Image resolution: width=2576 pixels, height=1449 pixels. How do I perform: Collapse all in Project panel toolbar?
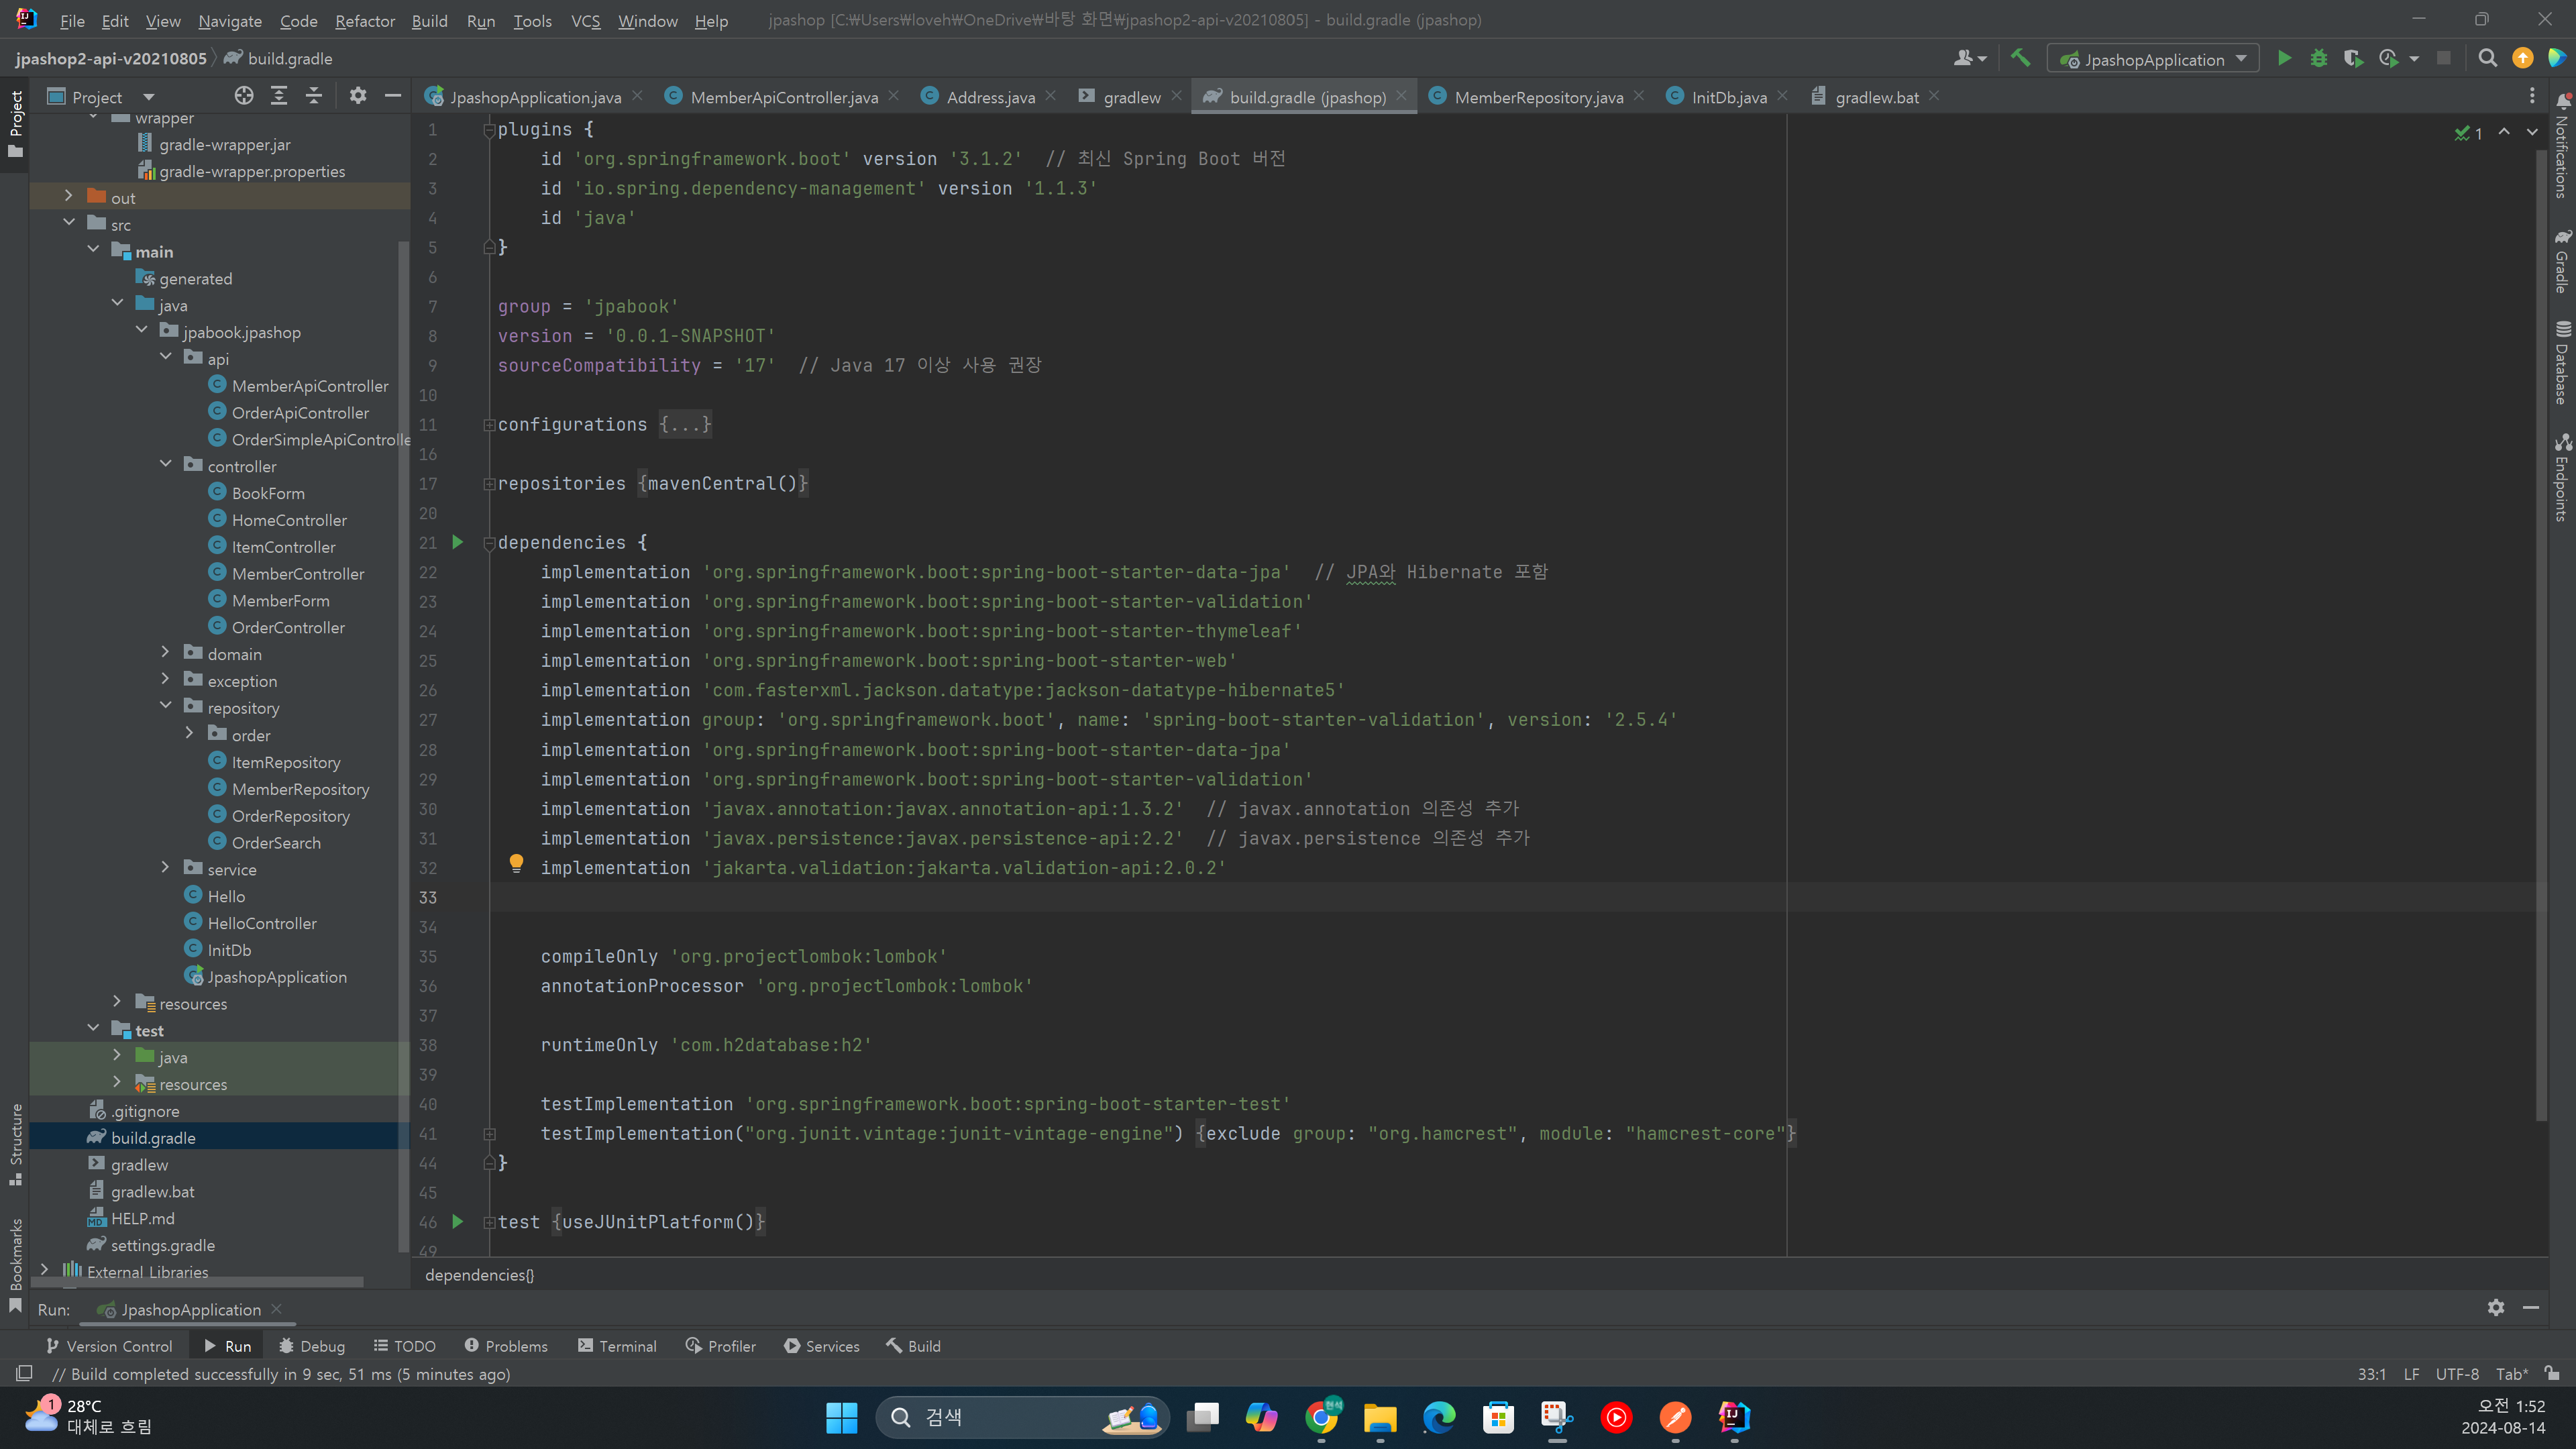pos(314,96)
